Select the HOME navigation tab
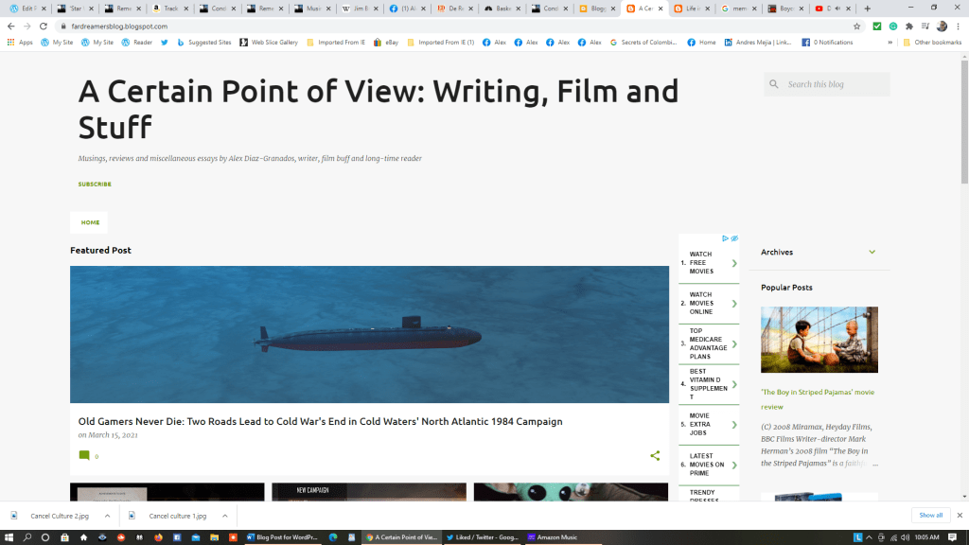Image resolution: width=969 pixels, height=545 pixels. click(x=90, y=222)
